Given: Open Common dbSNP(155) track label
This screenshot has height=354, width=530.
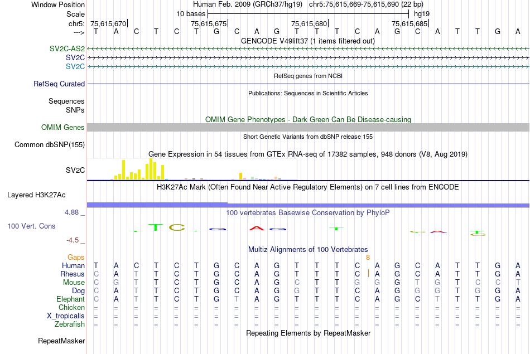Looking at the screenshot, I should tap(49, 144).
